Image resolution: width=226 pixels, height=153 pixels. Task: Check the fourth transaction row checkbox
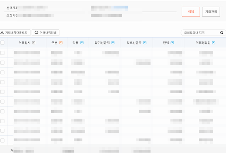pos(2,82)
